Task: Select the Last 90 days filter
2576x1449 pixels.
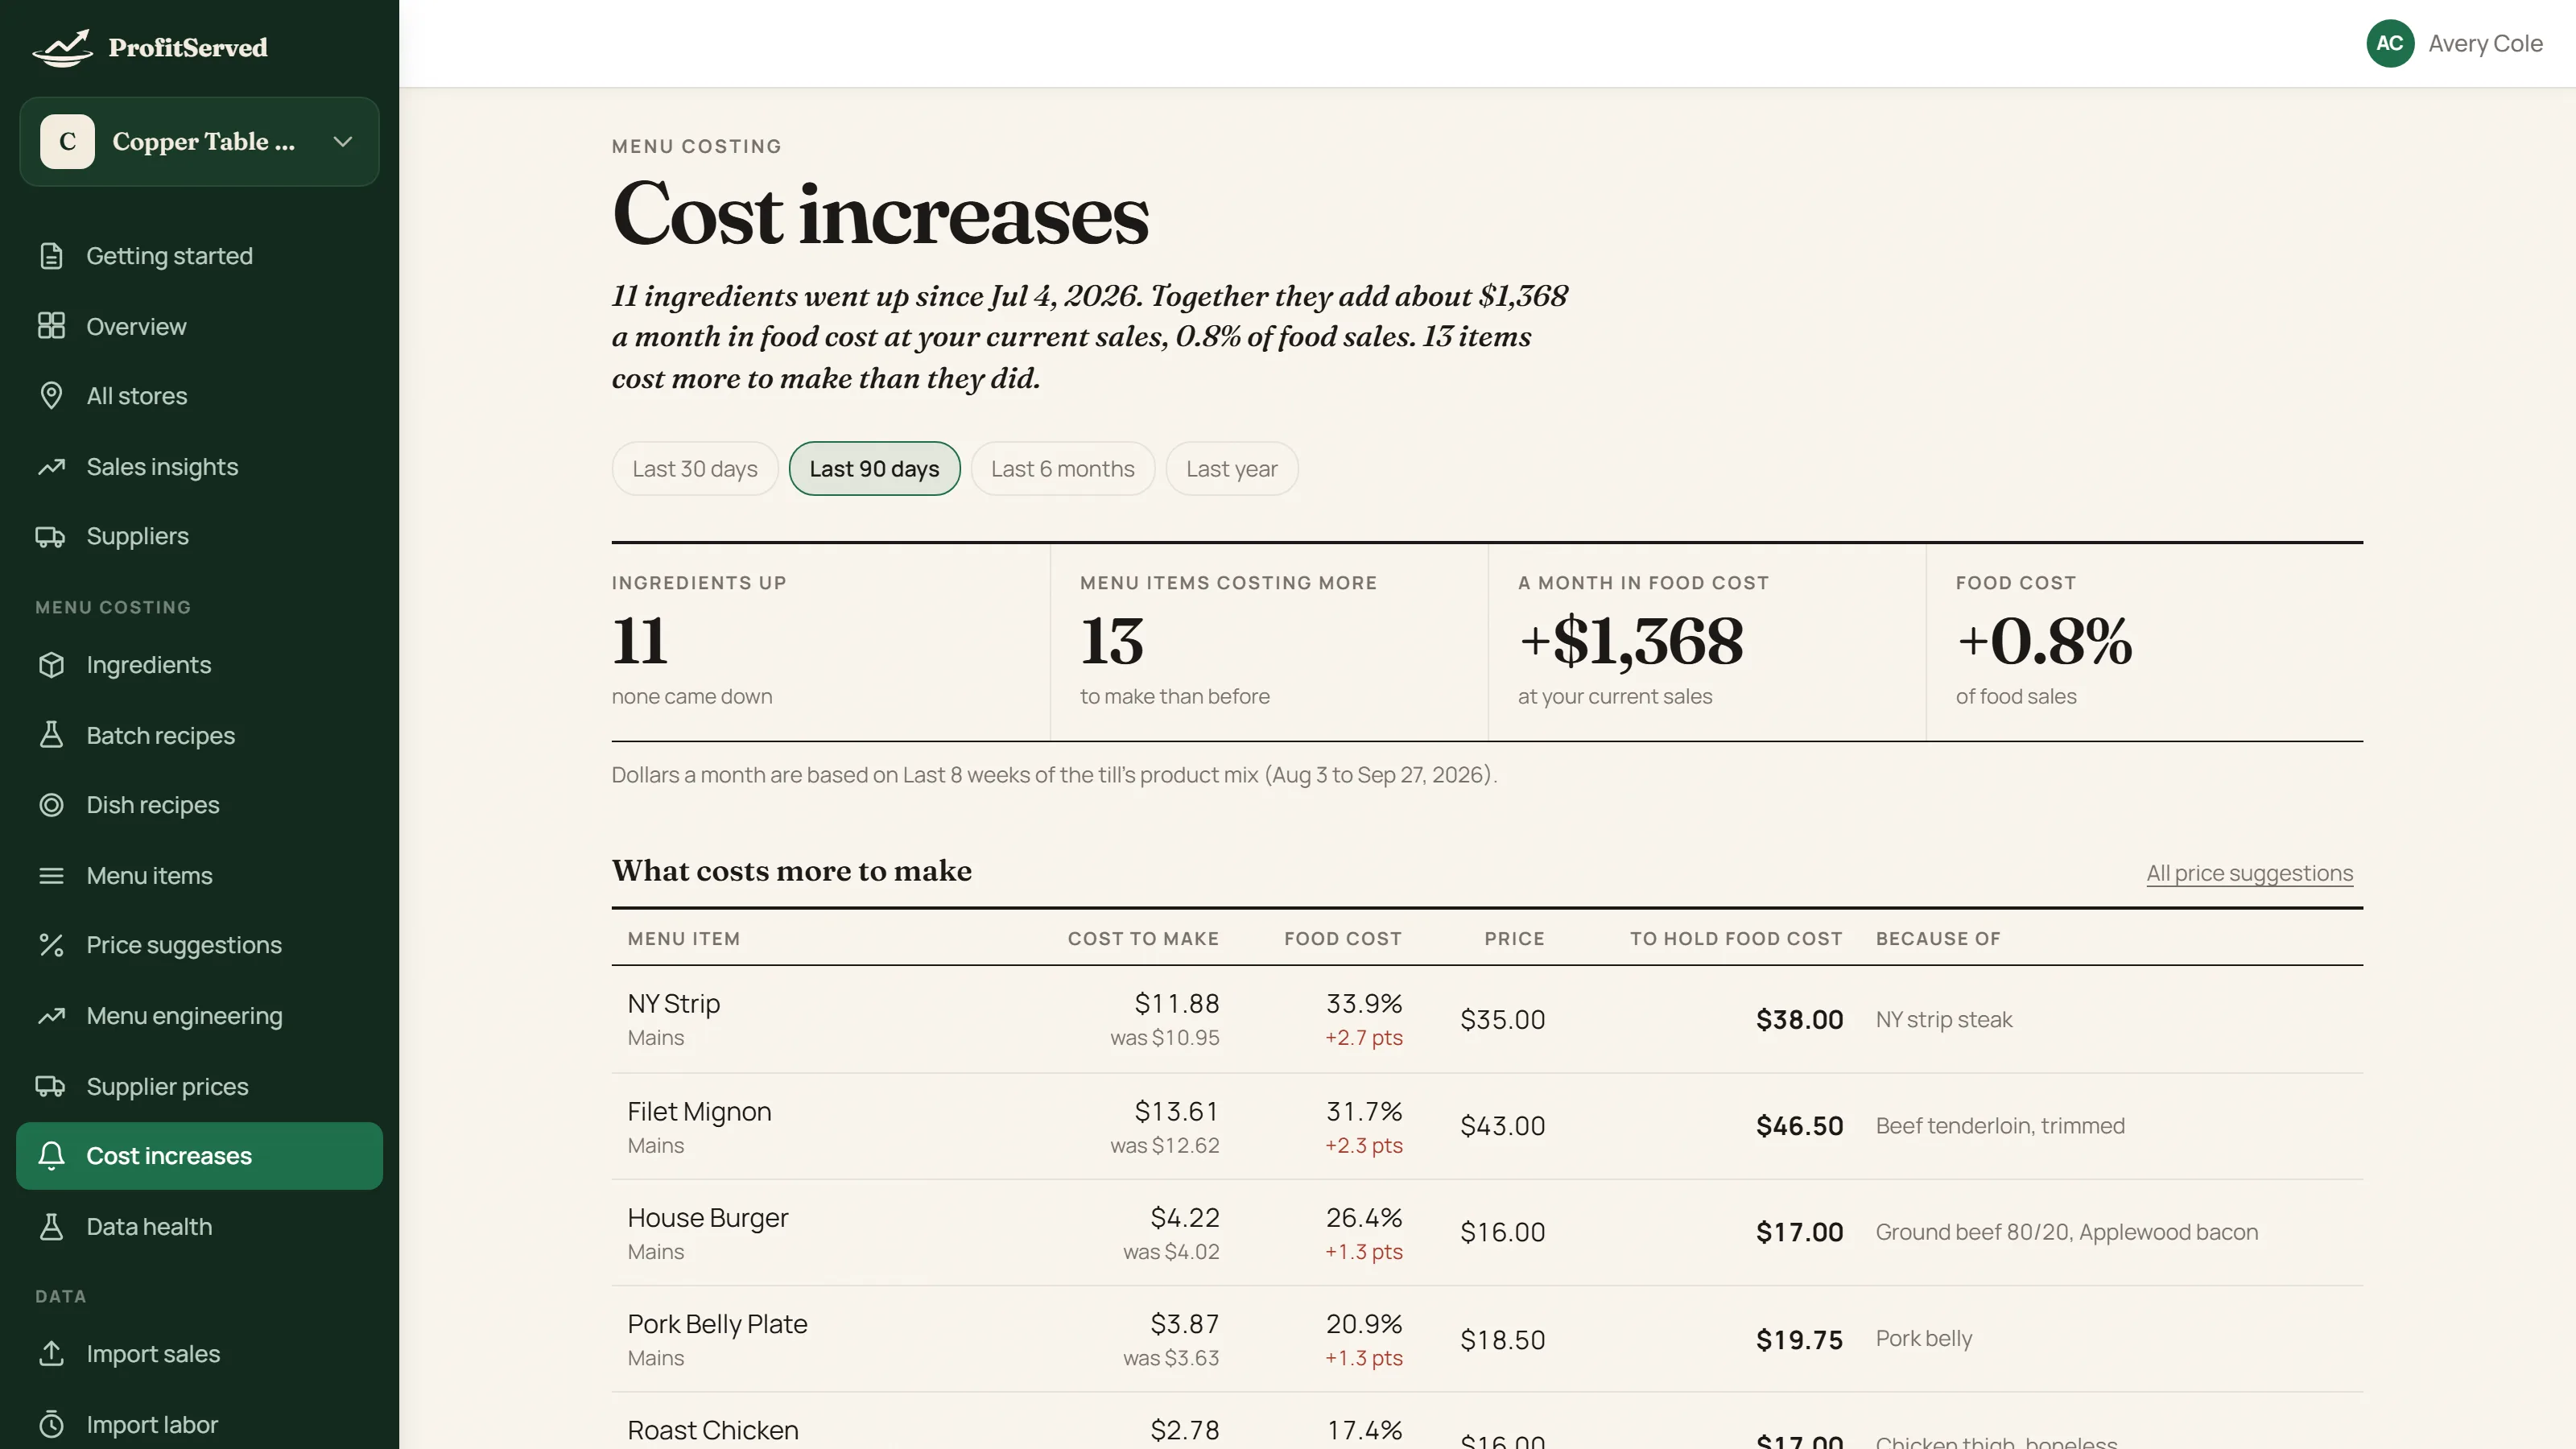Action: (x=874, y=469)
